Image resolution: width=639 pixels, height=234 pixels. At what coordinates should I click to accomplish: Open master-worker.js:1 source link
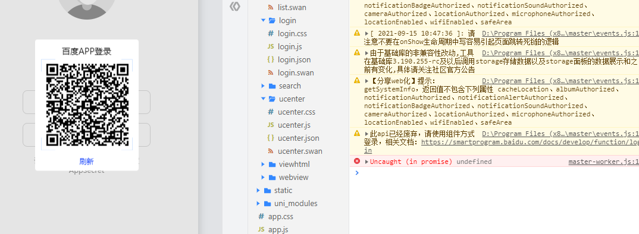coord(603,162)
